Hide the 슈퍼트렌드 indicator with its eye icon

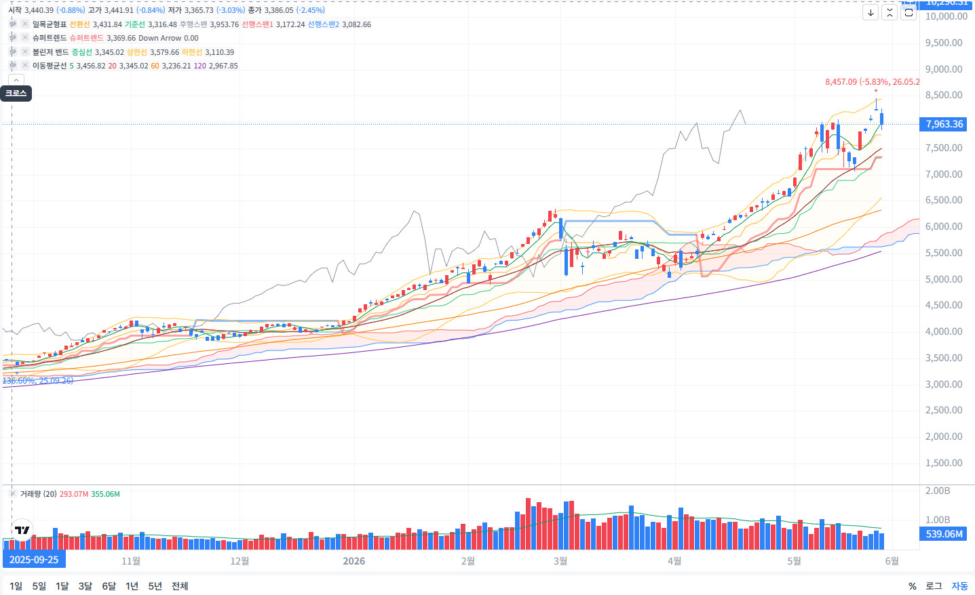[x=12, y=38]
